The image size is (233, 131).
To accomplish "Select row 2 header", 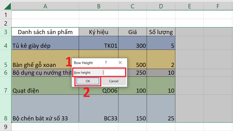I will (6, 23).
